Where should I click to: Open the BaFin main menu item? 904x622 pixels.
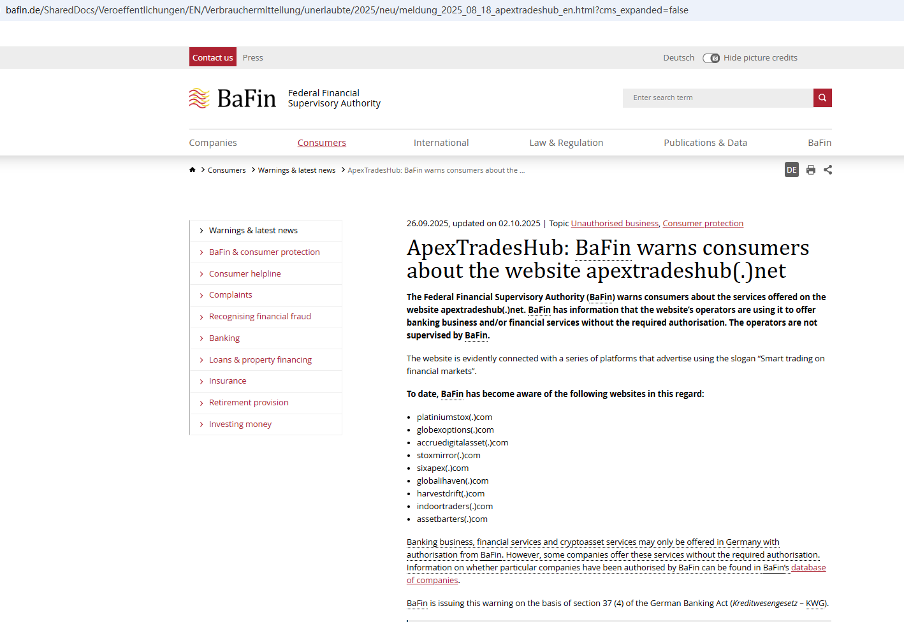(820, 143)
